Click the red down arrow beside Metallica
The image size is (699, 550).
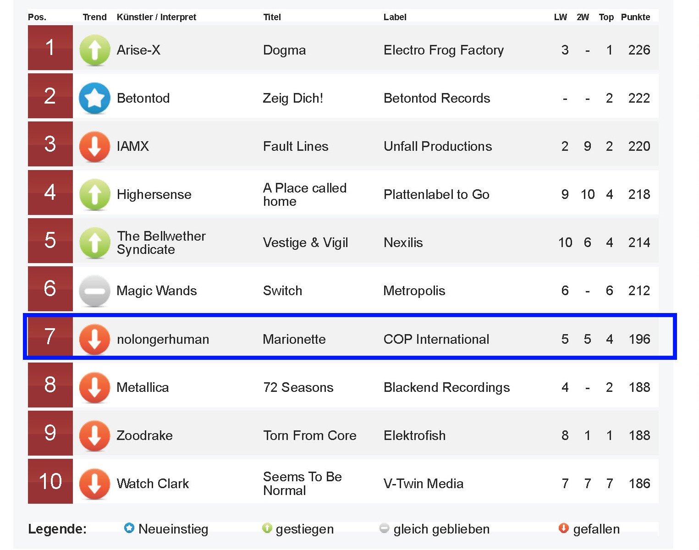coord(94,387)
